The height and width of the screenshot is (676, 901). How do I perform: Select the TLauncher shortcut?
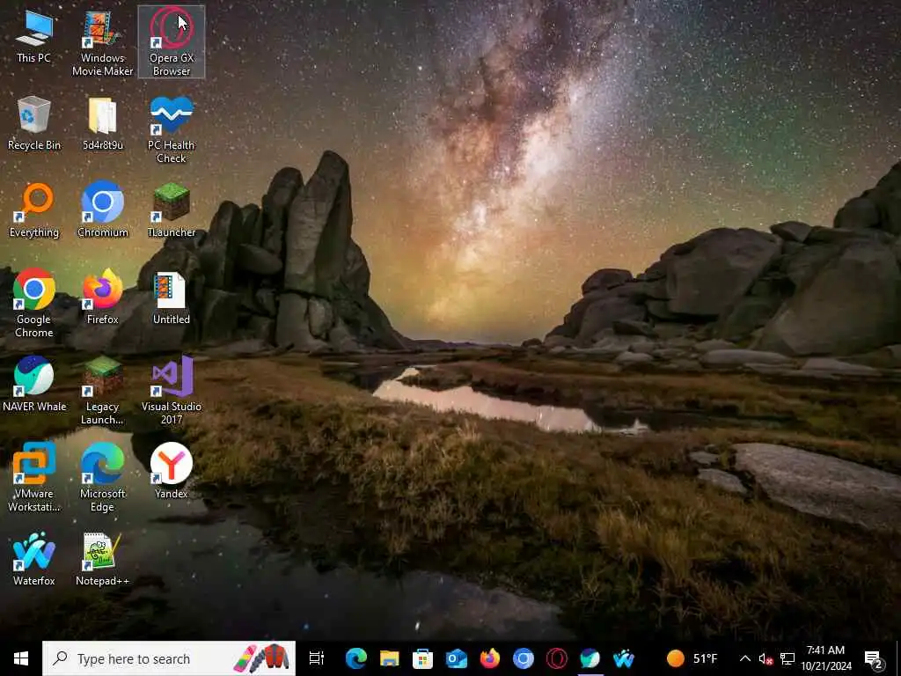(172, 210)
